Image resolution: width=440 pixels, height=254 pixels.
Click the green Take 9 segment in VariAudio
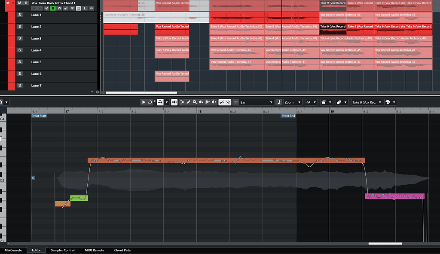79,198
